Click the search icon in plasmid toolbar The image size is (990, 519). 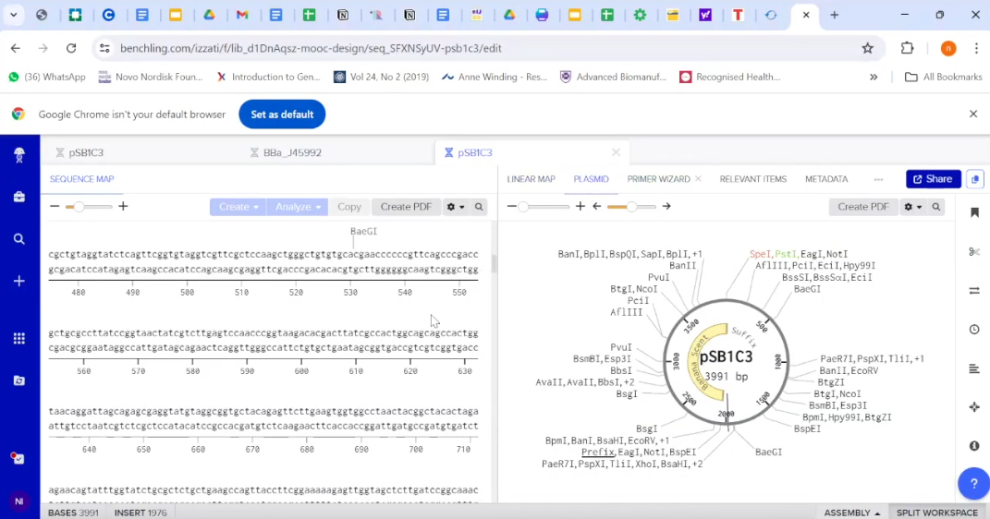[x=936, y=207]
